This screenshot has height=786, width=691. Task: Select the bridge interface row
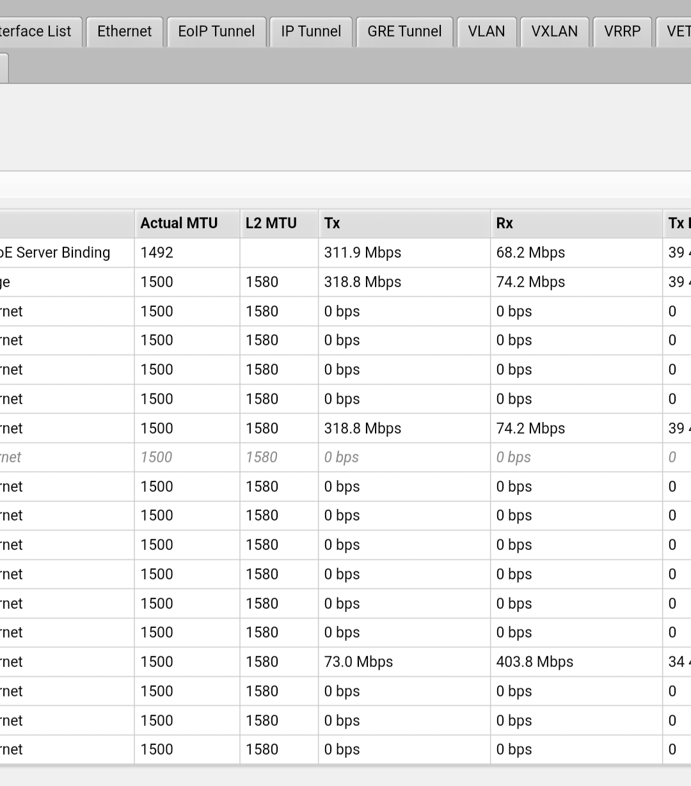click(64, 282)
